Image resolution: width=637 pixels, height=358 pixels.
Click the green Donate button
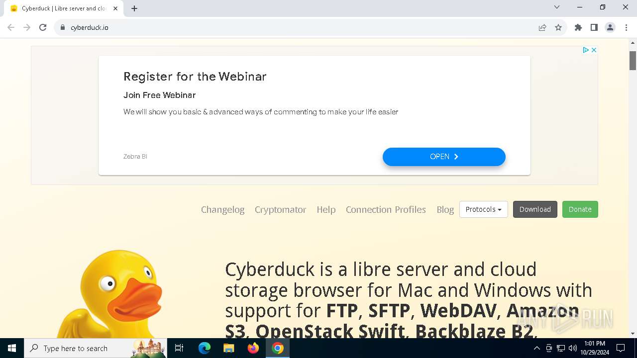580,209
